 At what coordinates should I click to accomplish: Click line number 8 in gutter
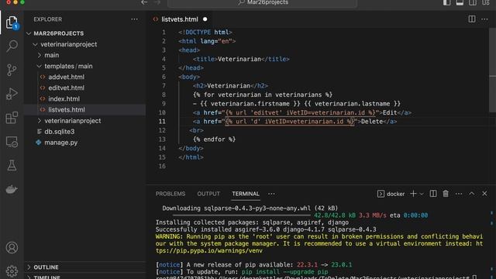point(164,95)
